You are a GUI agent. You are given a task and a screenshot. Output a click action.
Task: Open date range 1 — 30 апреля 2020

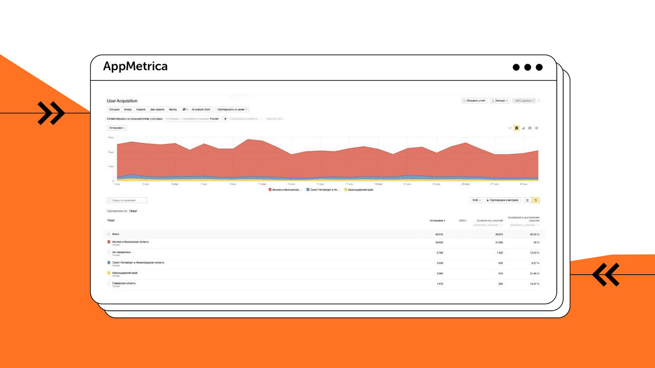[x=196, y=110]
